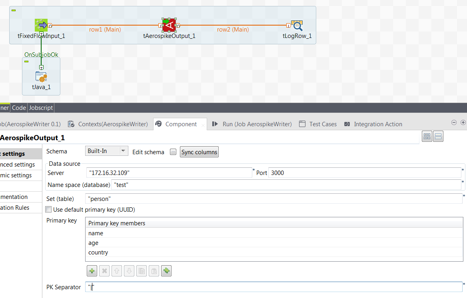467x298 pixels.
Task: Click the Edit schema ellipsis button
Action: 173,152
